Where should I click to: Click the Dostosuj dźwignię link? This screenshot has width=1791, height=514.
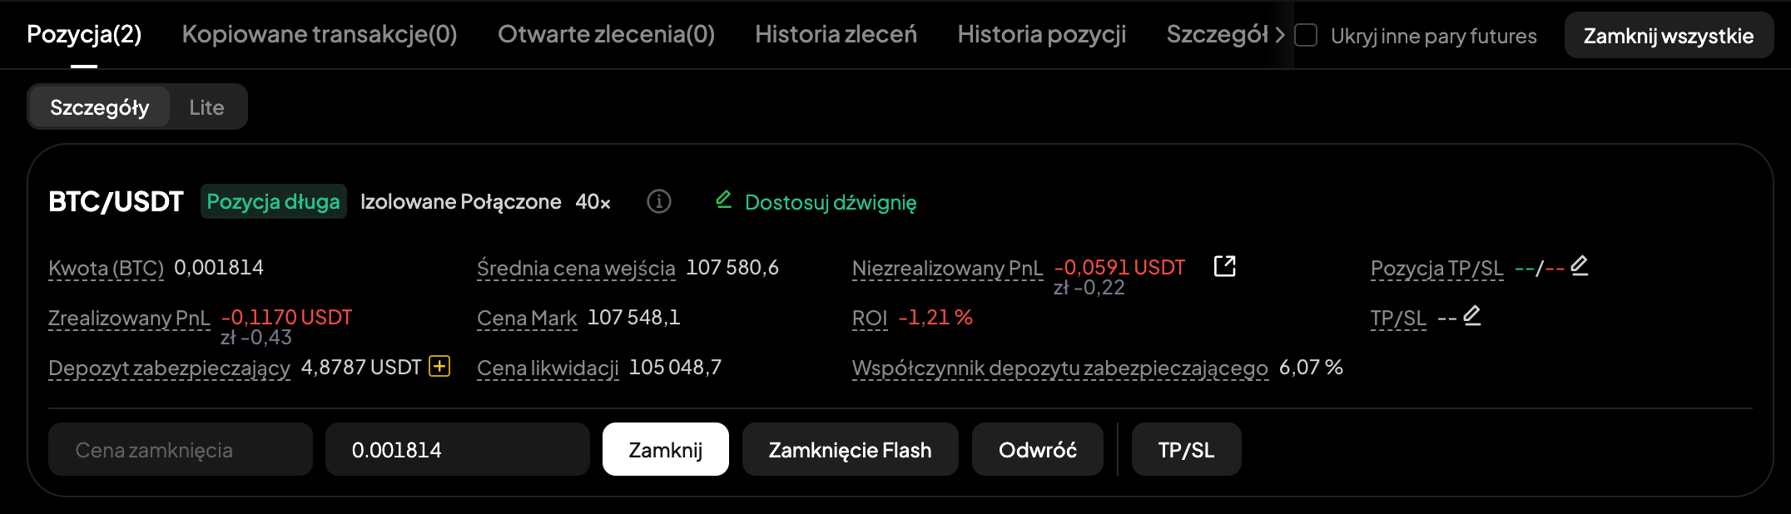pyautogui.click(x=831, y=202)
